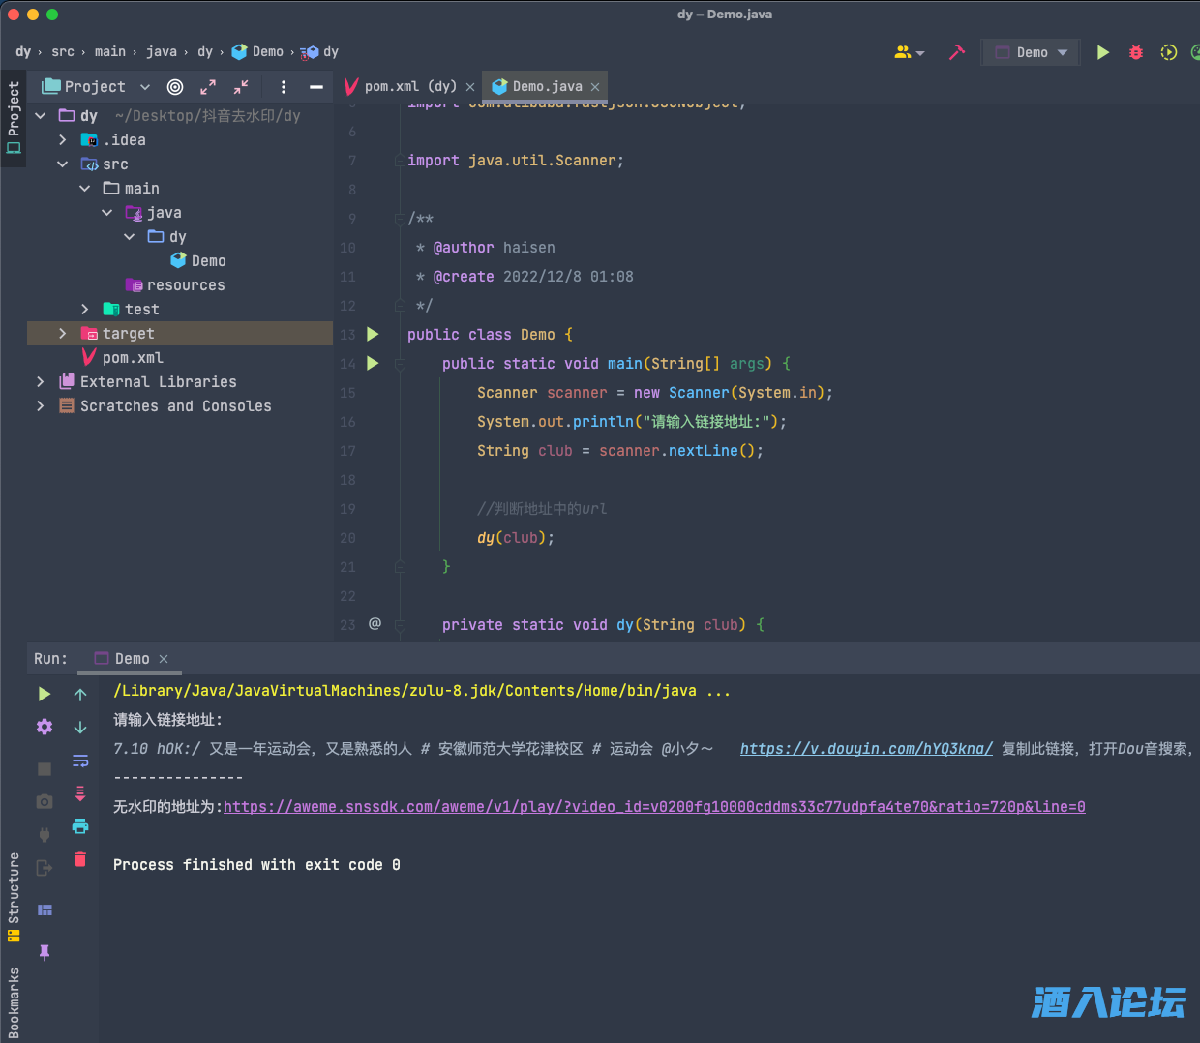The width and height of the screenshot is (1200, 1043).
Task: Collapse the src folder in project tree
Action: click(x=63, y=164)
